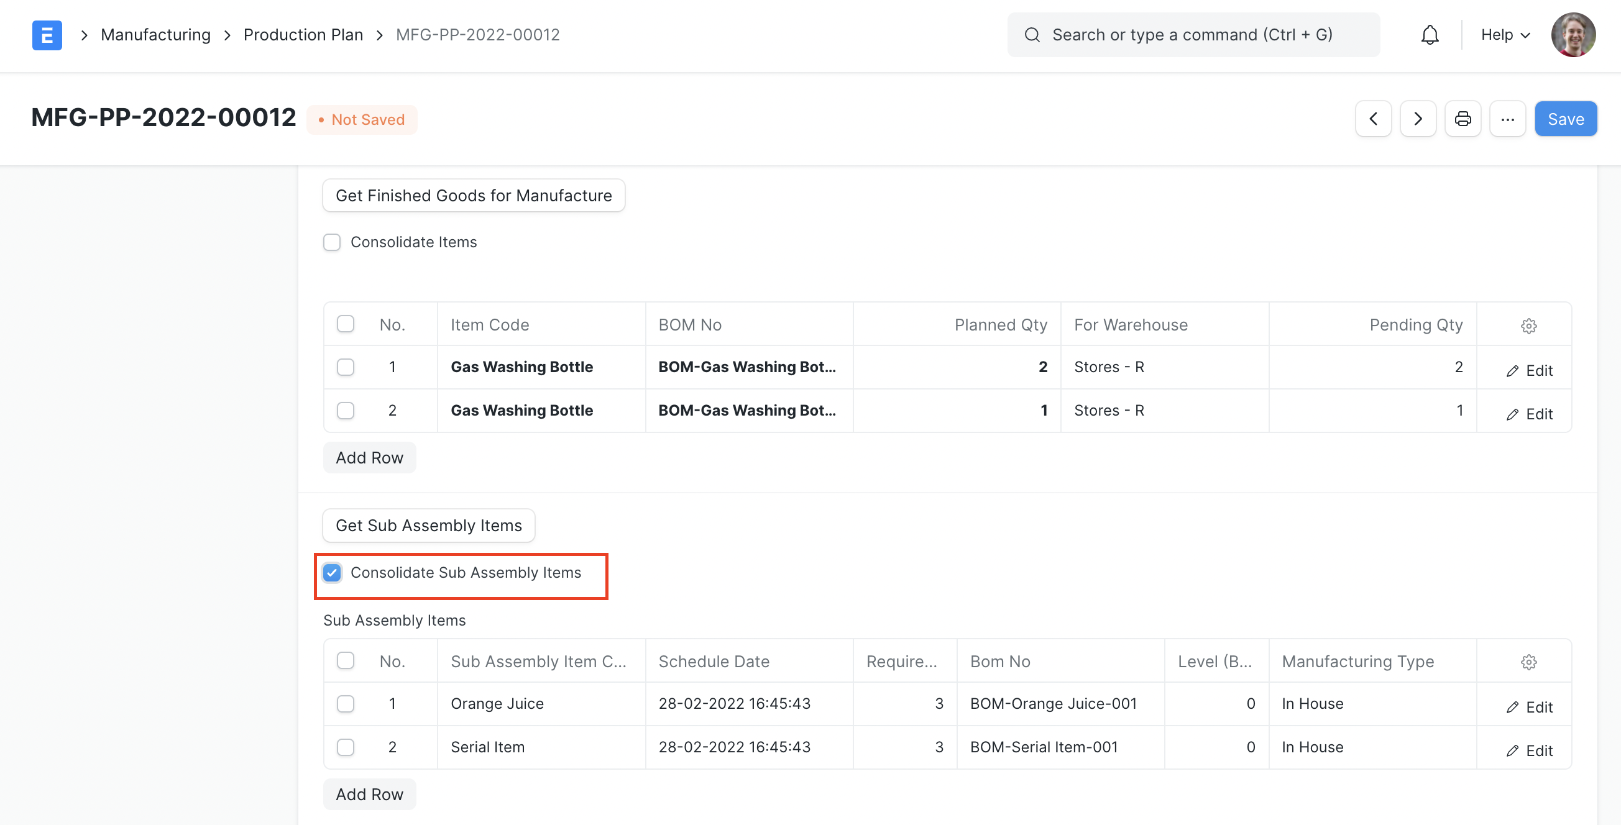Expand the Help dropdown
The width and height of the screenshot is (1621, 825).
[x=1505, y=35]
